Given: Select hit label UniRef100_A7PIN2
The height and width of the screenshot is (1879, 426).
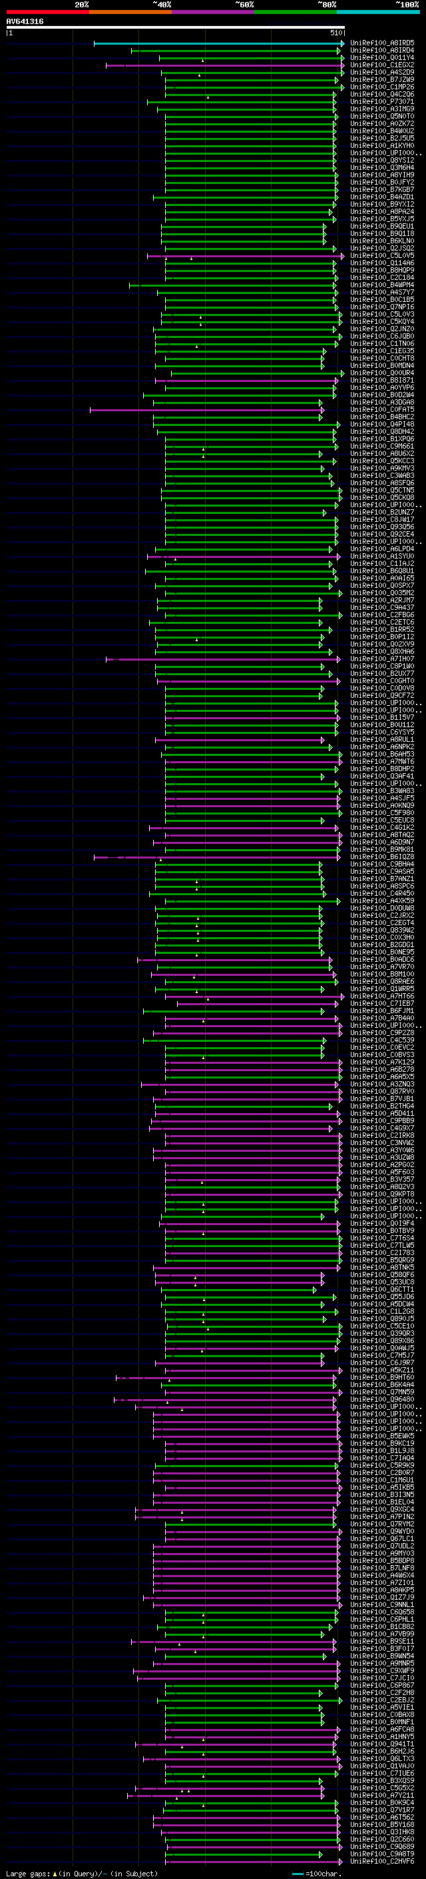Looking at the screenshot, I should [382, 1516].
